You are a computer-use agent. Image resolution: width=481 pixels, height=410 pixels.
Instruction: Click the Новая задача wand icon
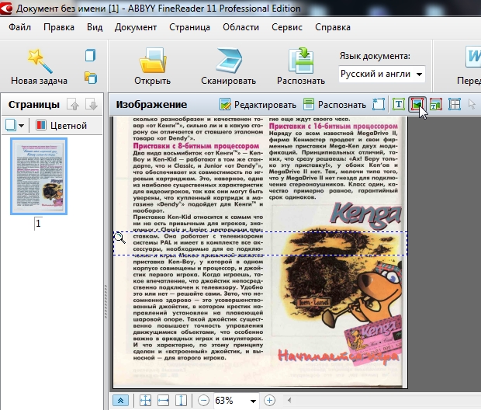point(39,60)
